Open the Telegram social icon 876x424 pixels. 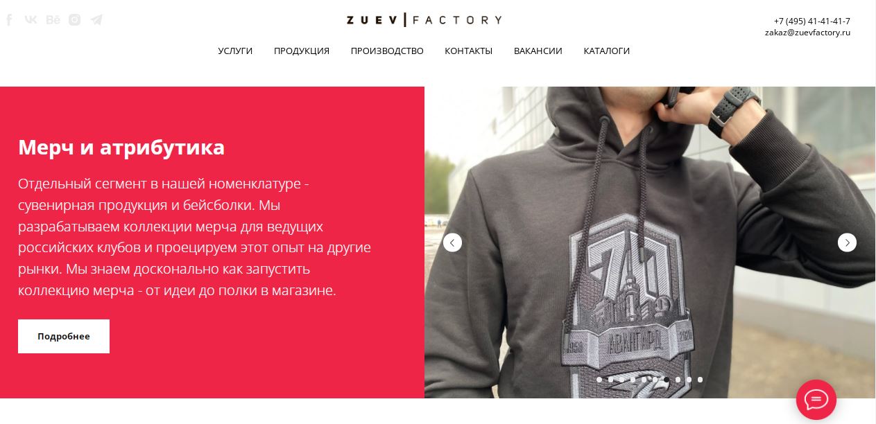pos(96,19)
